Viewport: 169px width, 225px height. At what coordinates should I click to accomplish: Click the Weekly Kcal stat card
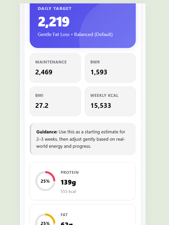[110, 101]
